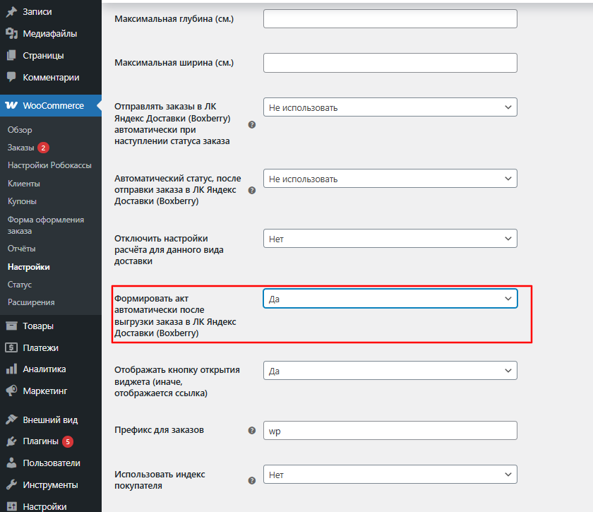Open the Расширения submenu link
The image size is (593, 512).
tap(31, 302)
